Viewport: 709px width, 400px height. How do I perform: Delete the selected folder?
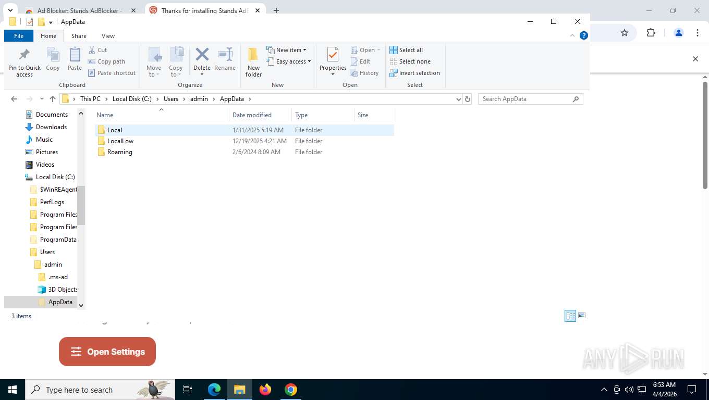(x=202, y=62)
